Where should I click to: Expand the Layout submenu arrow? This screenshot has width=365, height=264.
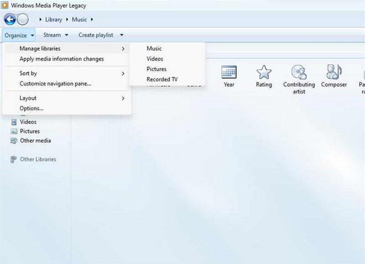click(x=123, y=98)
